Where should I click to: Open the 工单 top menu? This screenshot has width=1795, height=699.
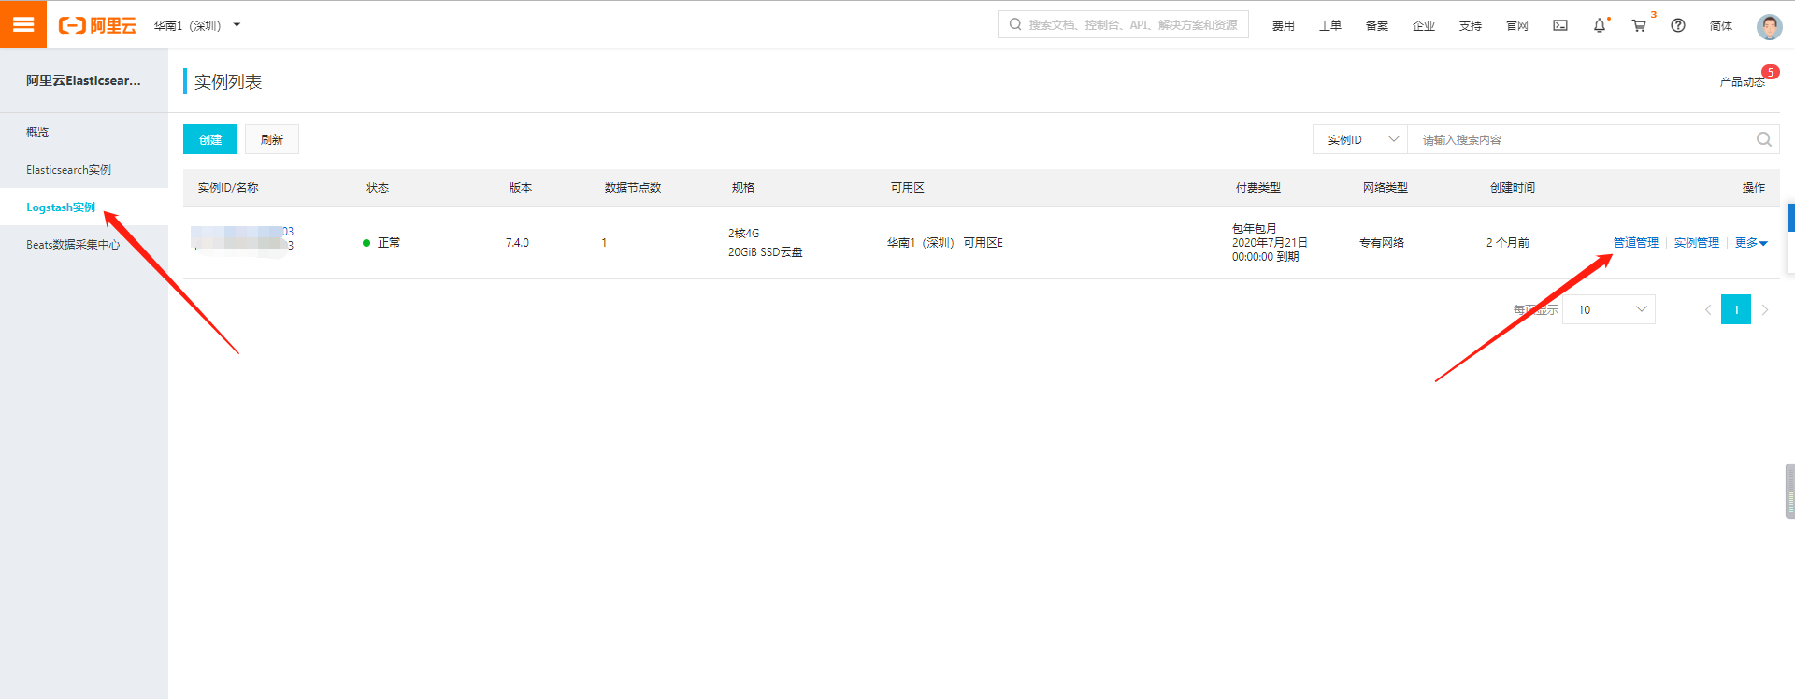click(1329, 25)
